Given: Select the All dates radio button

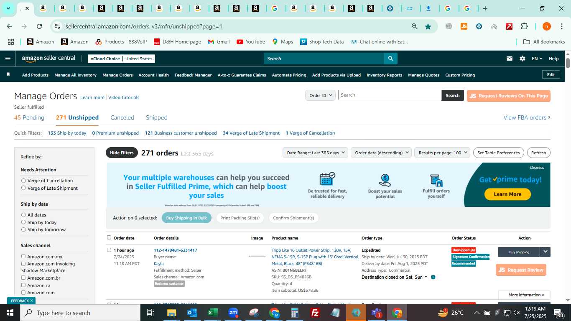Looking at the screenshot, I should coord(23,215).
